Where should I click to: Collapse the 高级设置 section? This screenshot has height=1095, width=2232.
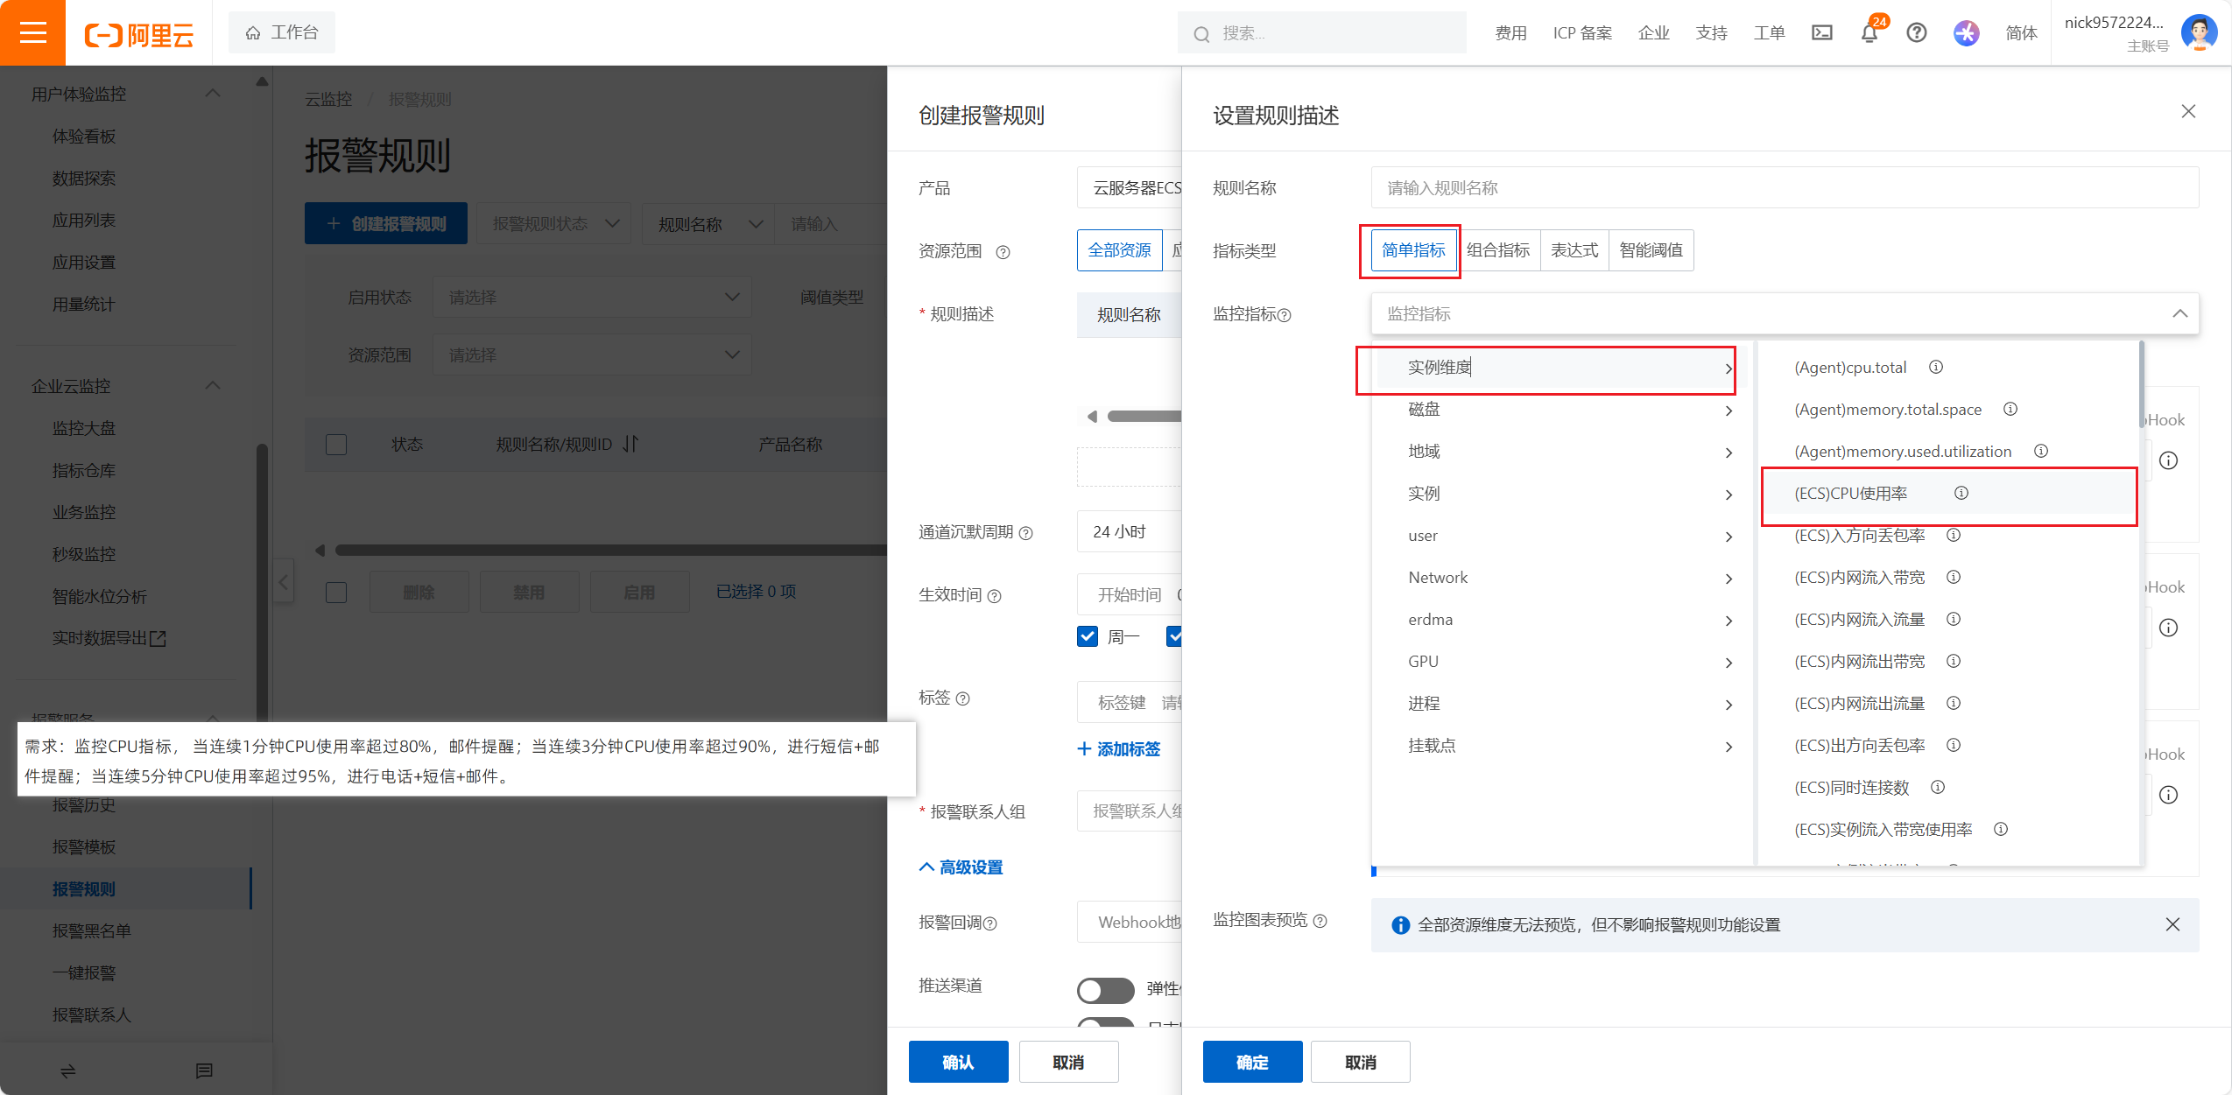point(961,867)
